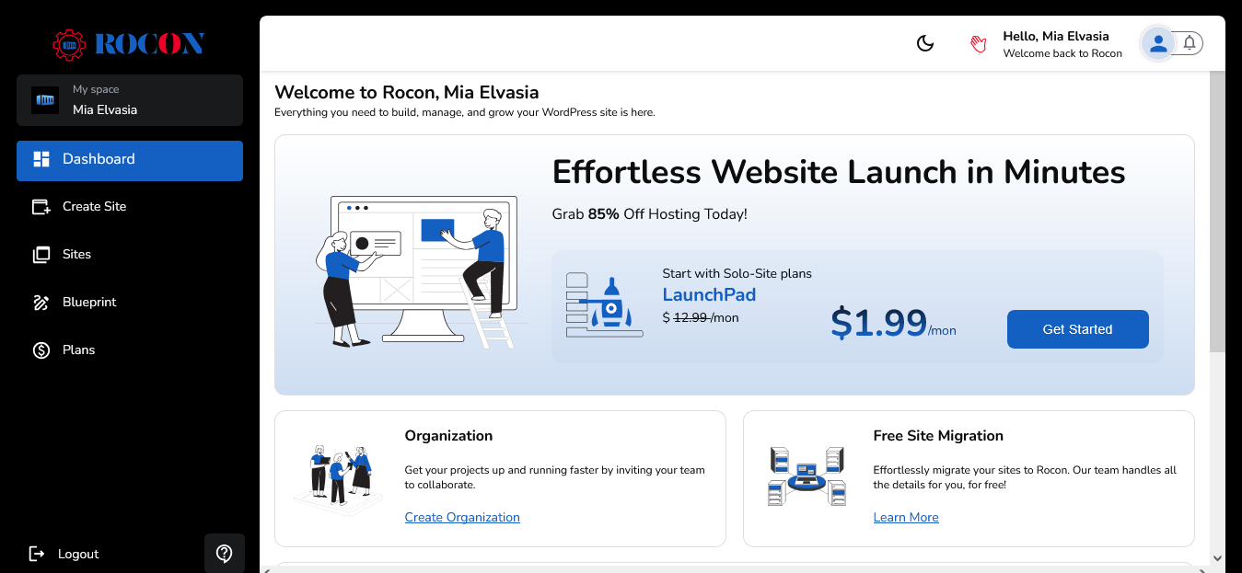Open the user profile avatar
This screenshot has height=573, width=1242.
[x=1158, y=43]
